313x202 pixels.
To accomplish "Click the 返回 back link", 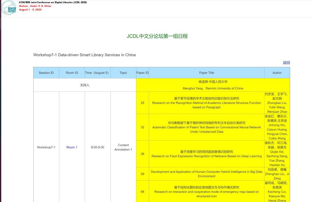I will coord(286,63).
